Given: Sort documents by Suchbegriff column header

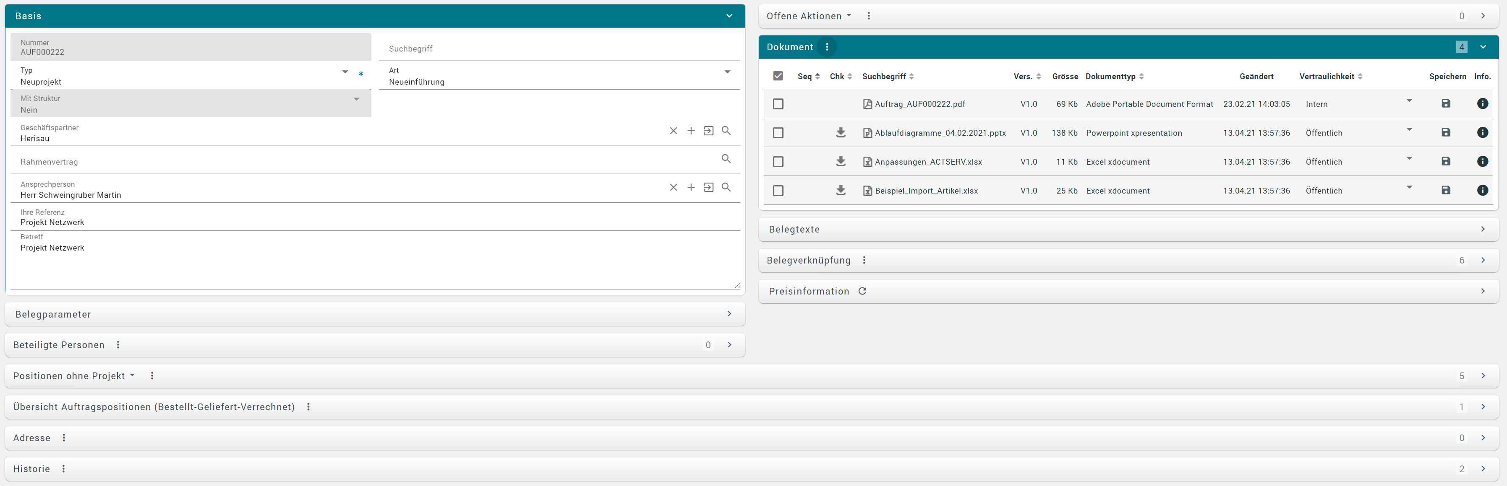Looking at the screenshot, I should [883, 77].
